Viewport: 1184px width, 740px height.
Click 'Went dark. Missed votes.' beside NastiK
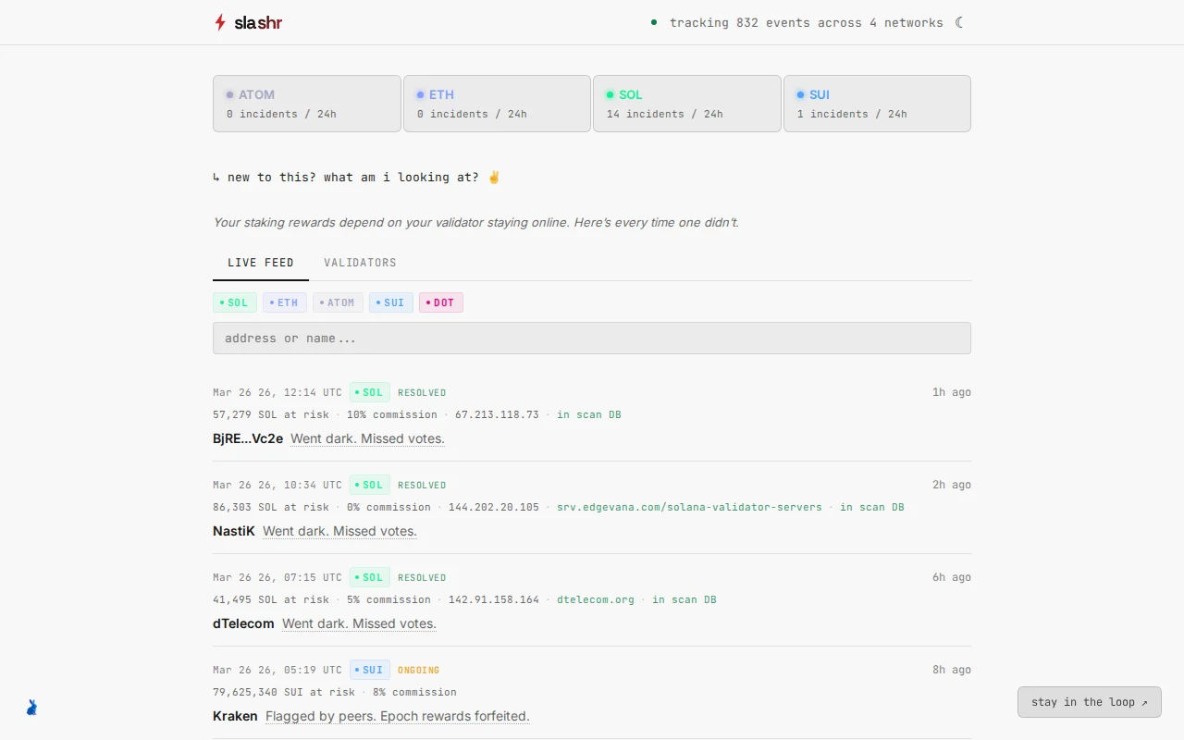[339, 531]
